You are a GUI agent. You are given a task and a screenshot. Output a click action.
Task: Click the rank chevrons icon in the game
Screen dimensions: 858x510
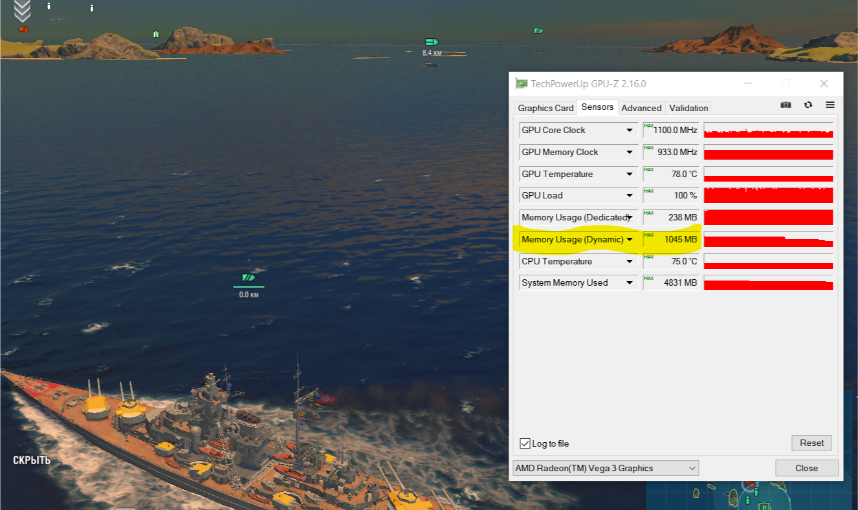point(23,10)
